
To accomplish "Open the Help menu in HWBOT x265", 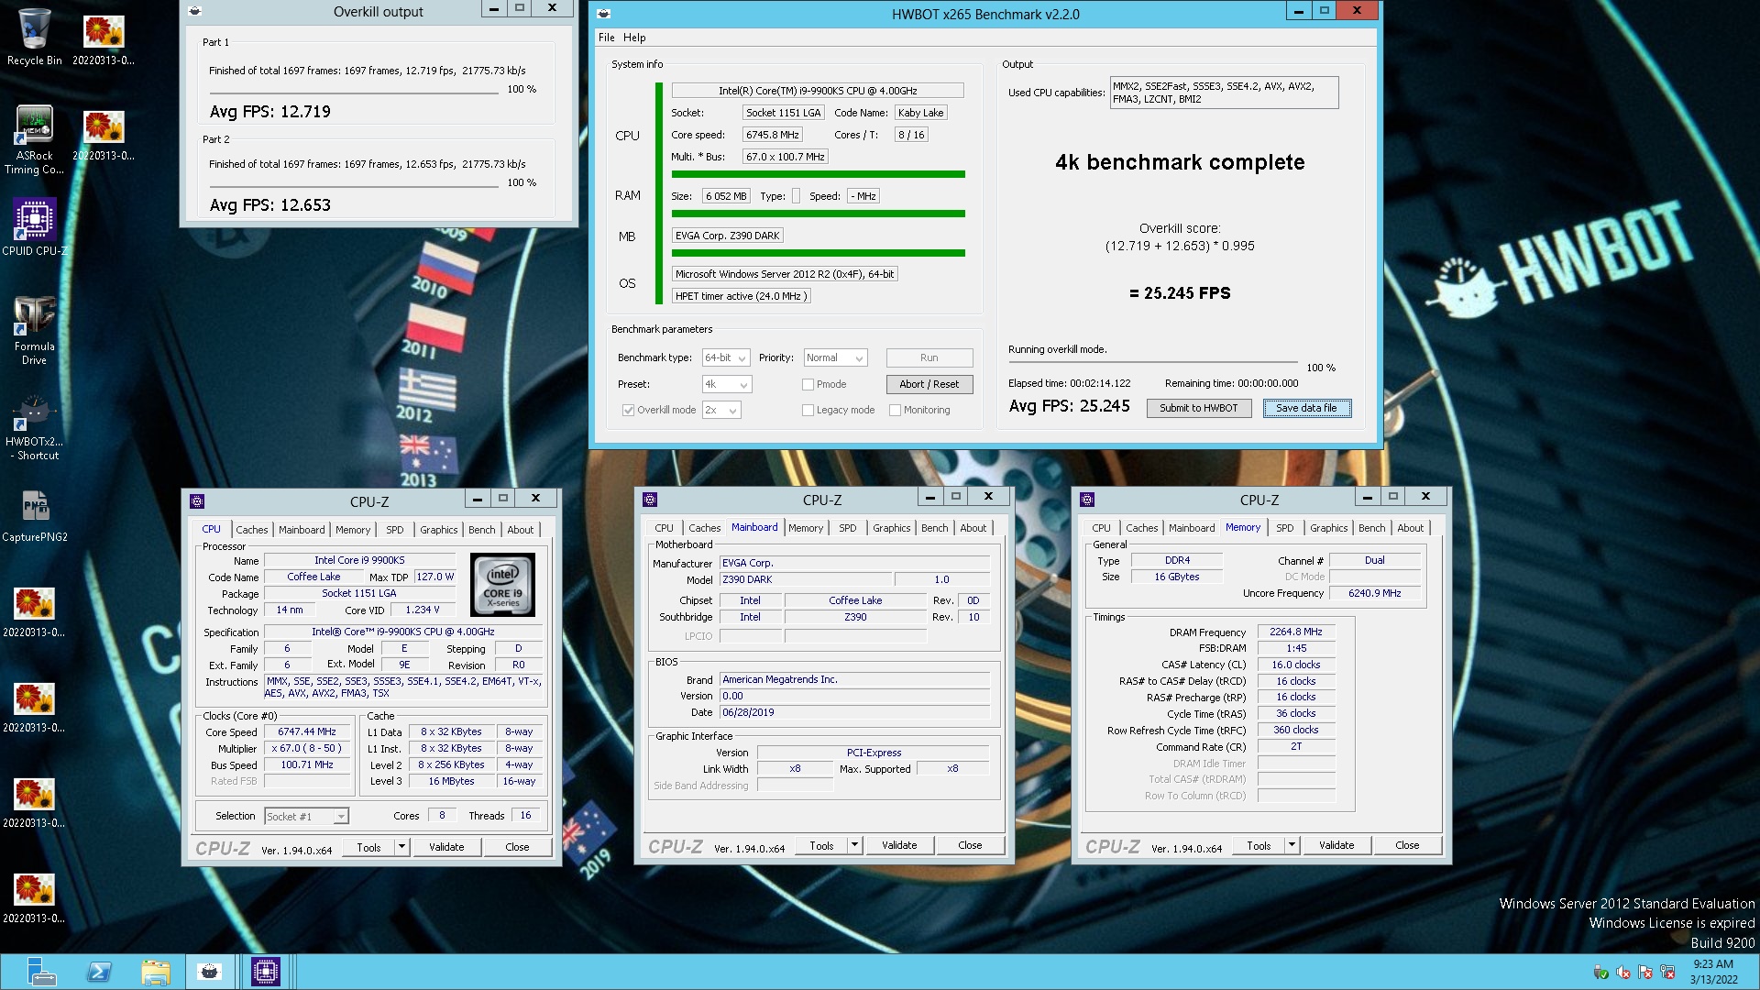I will point(634,38).
